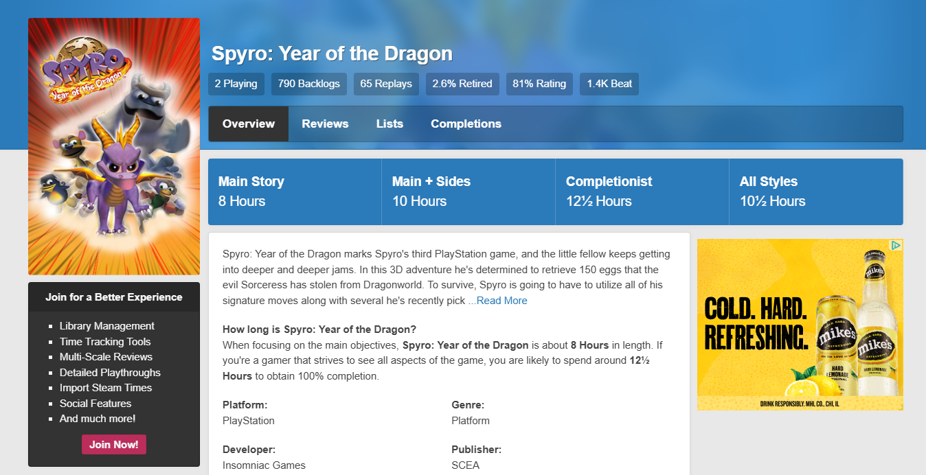Click the How long is Spyro question heading
The width and height of the screenshot is (926, 475).
[x=319, y=329]
